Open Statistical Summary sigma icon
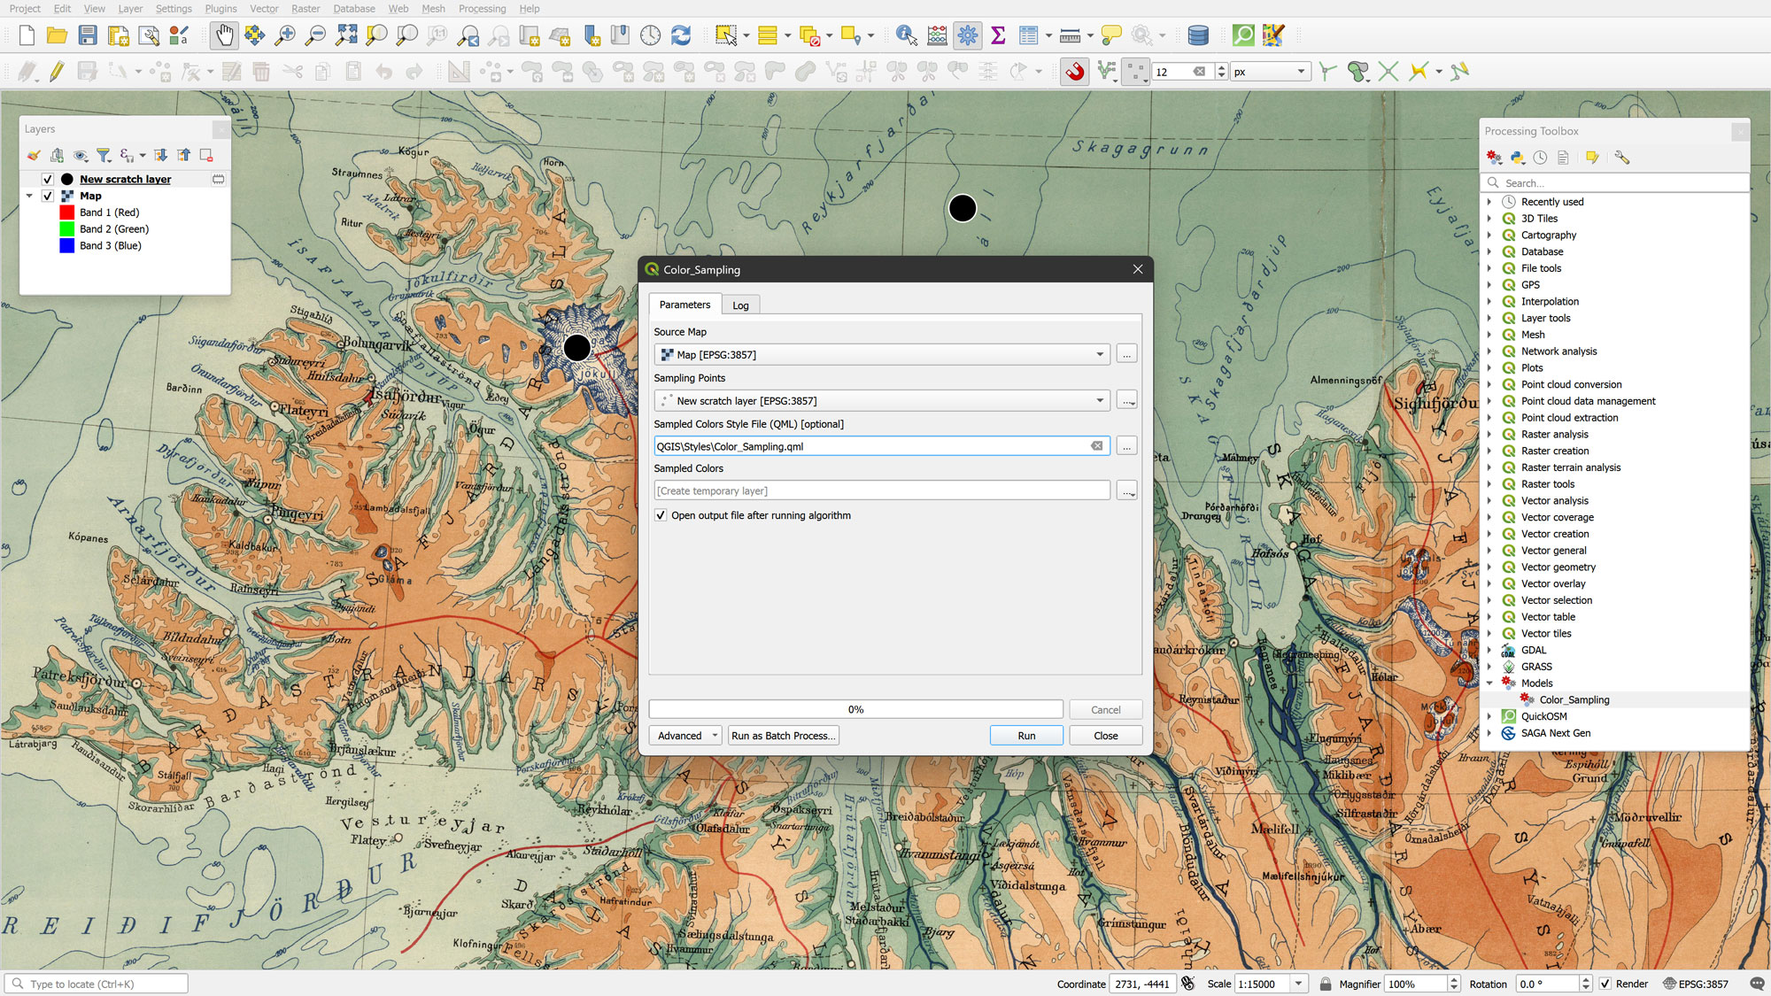The width and height of the screenshot is (1771, 996). click(x=998, y=35)
